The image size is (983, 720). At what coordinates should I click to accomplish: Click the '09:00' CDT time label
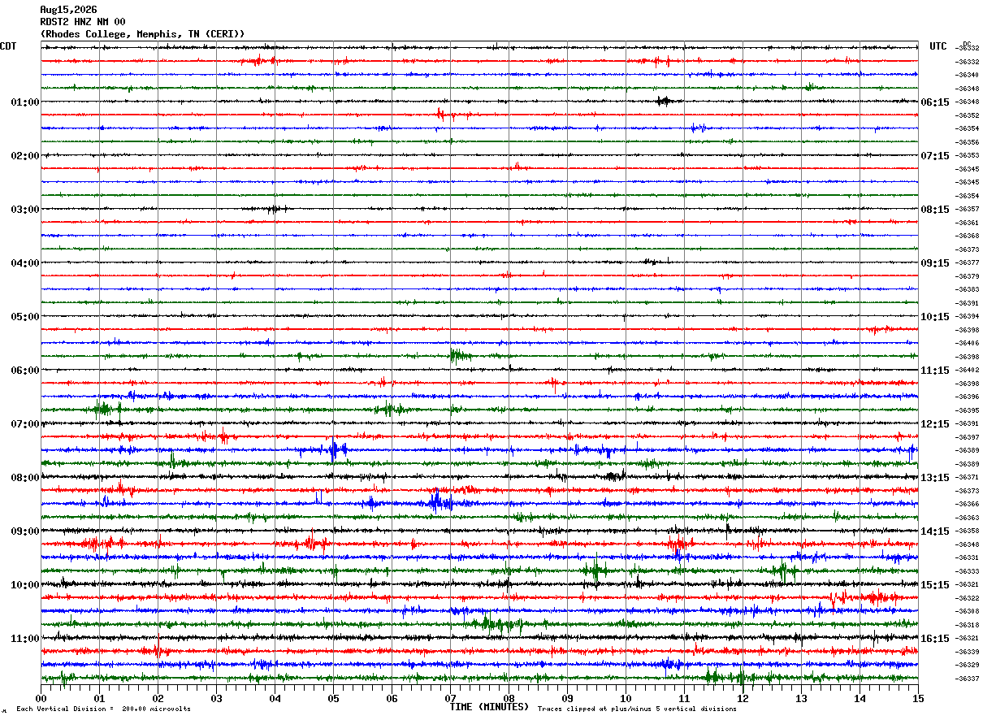click(x=25, y=531)
